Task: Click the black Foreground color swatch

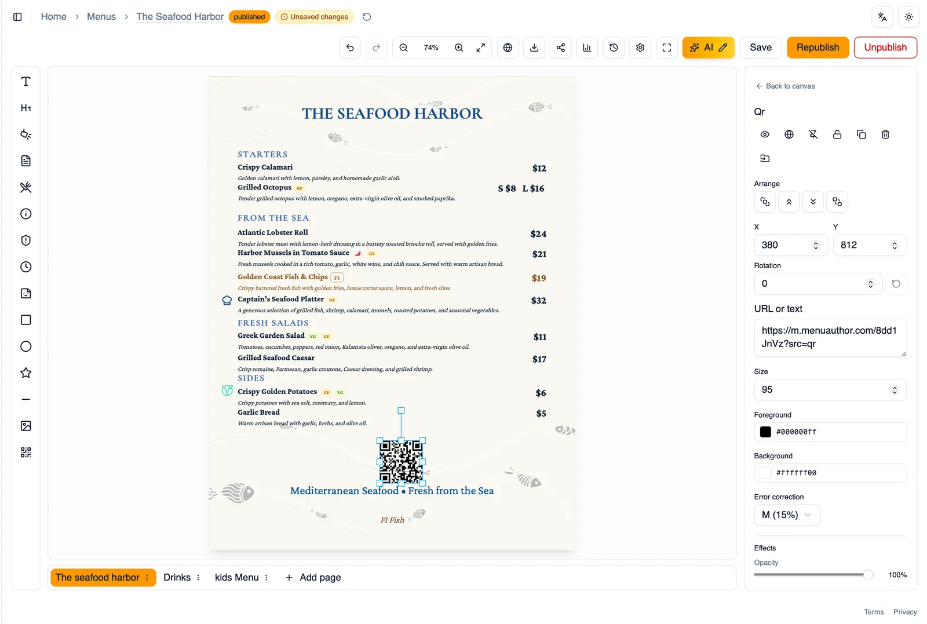Action: (x=765, y=432)
